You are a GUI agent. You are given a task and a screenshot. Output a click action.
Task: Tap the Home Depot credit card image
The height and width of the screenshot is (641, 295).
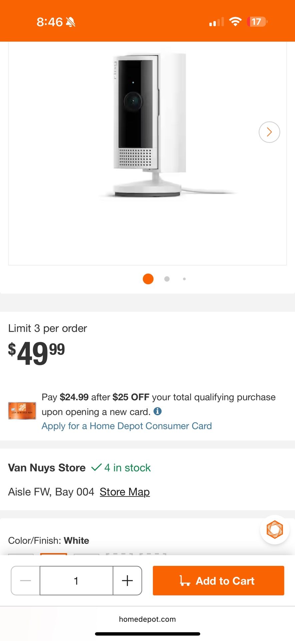[22, 411]
